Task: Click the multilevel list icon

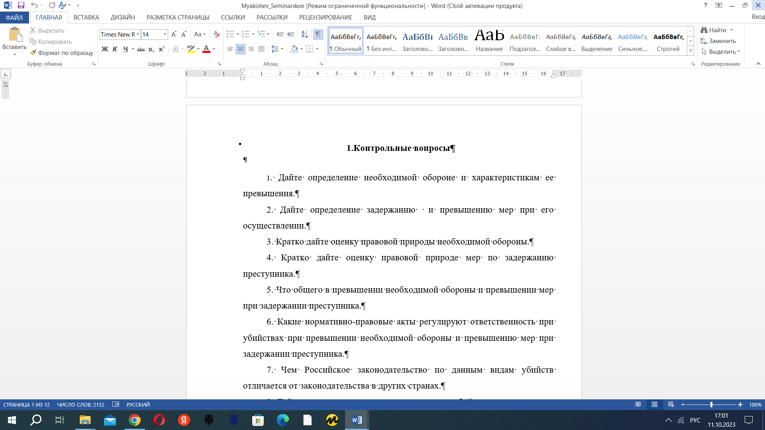Action: coord(261,35)
